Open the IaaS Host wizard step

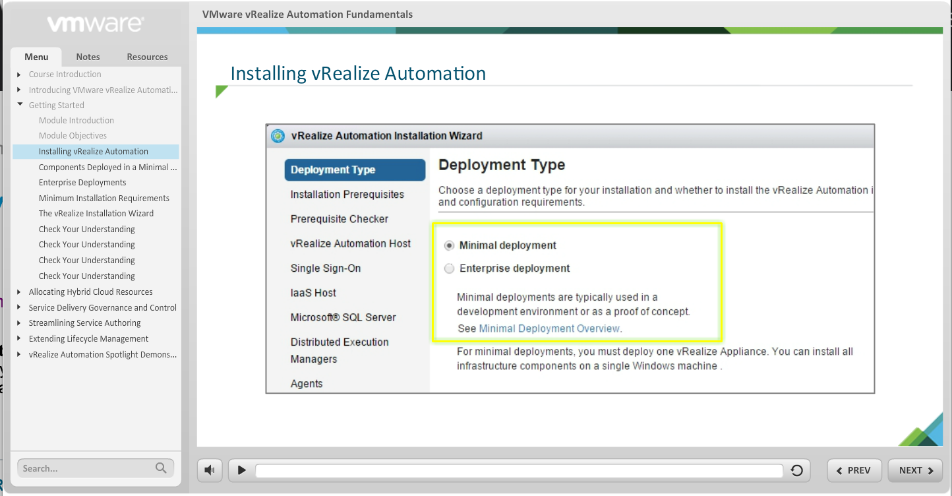[x=313, y=293]
